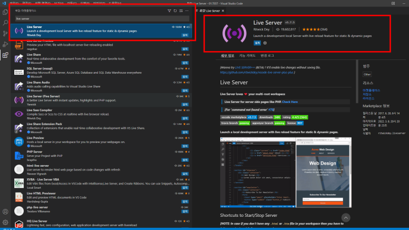This screenshot has height=230, width=409.
Task: Close the Live Server extension editor tab
Action: [x=223, y=10]
